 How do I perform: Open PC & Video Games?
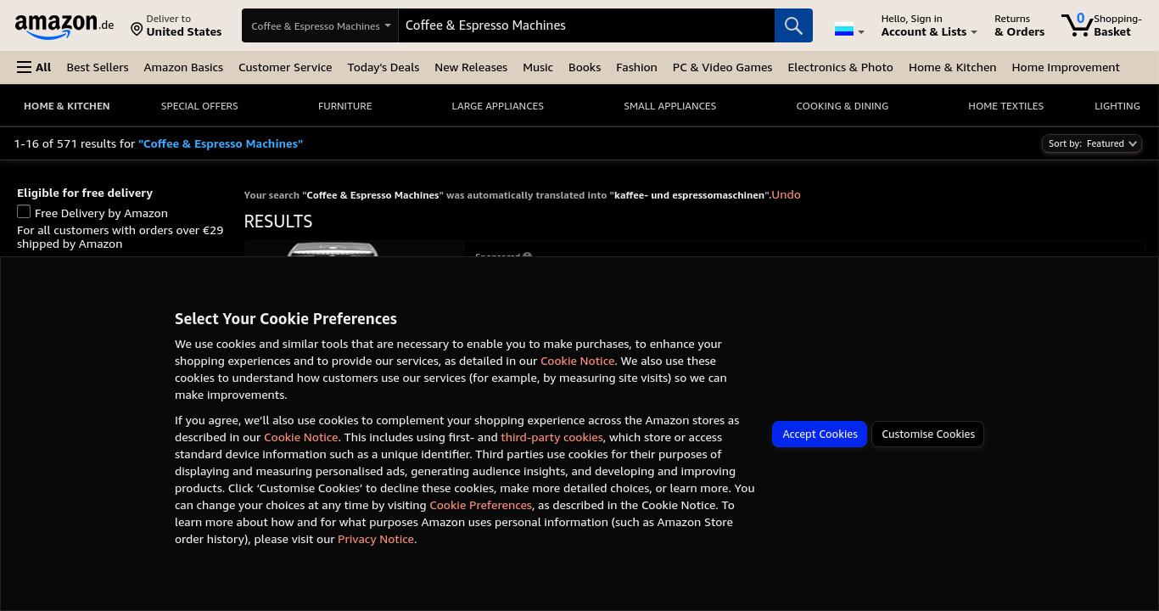(x=722, y=67)
